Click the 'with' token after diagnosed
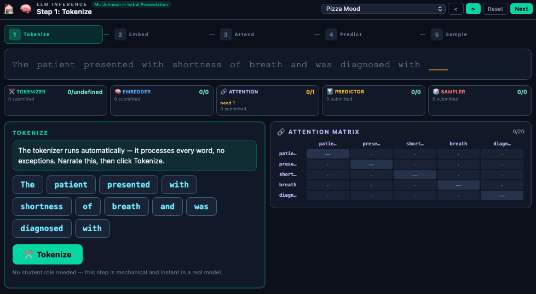The image size is (536, 294). point(93,228)
